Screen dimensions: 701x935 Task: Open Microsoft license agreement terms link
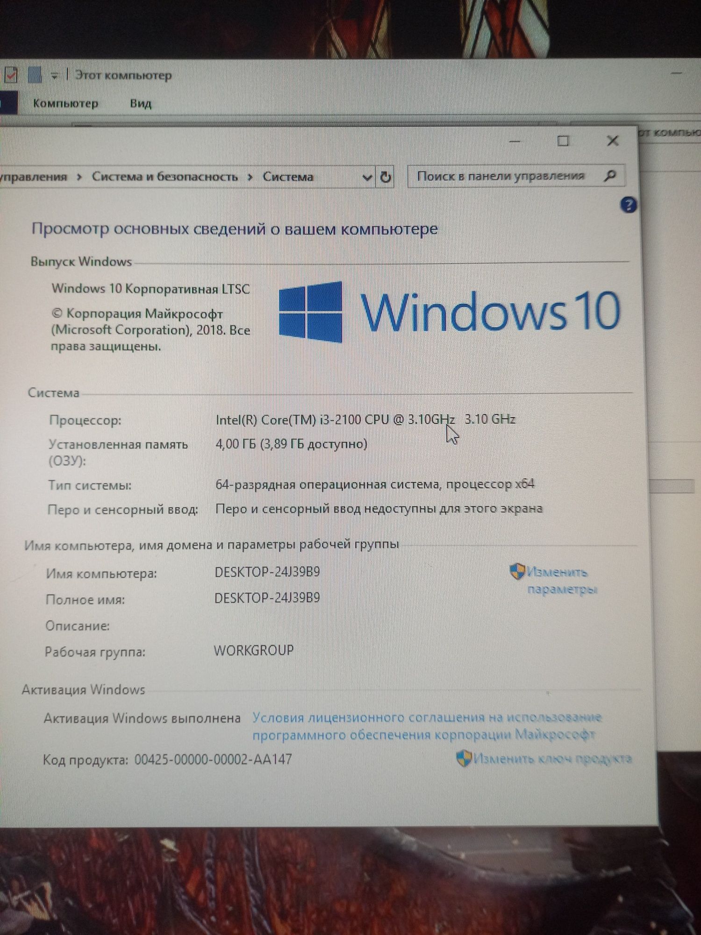point(426,726)
